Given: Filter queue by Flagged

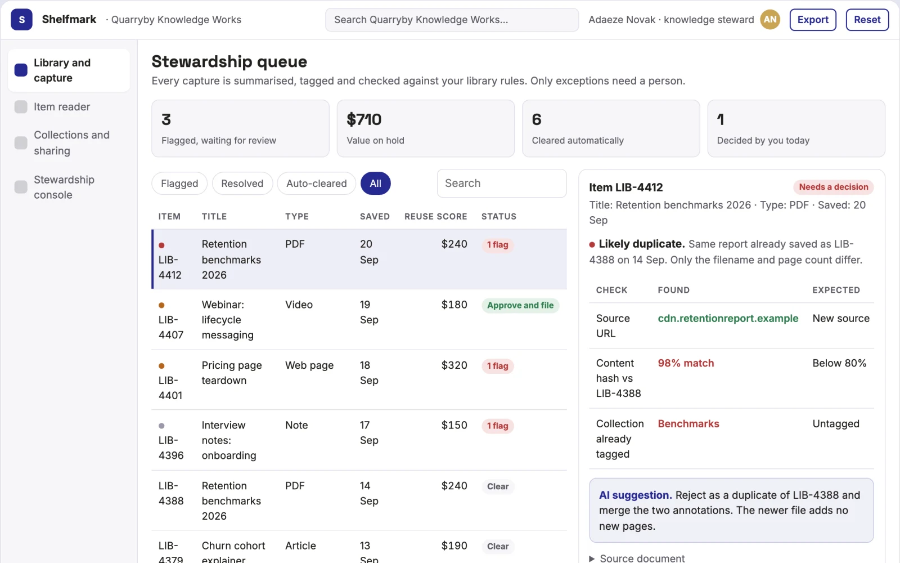Looking at the screenshot, I should coord(179,184).
